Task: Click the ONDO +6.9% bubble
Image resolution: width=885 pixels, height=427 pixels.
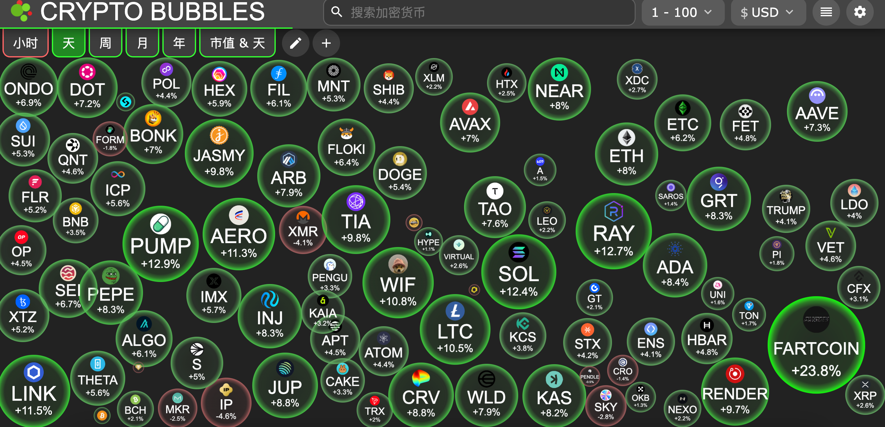Action: [28, 87]
